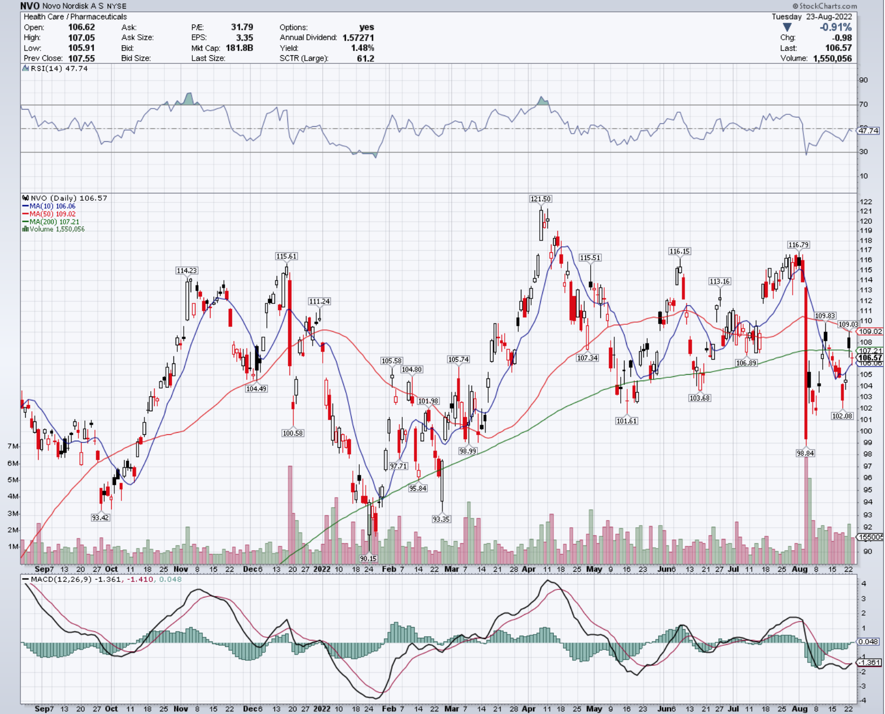Click the down-triangle change indicator beside -0.91%

tap(787, 27)
